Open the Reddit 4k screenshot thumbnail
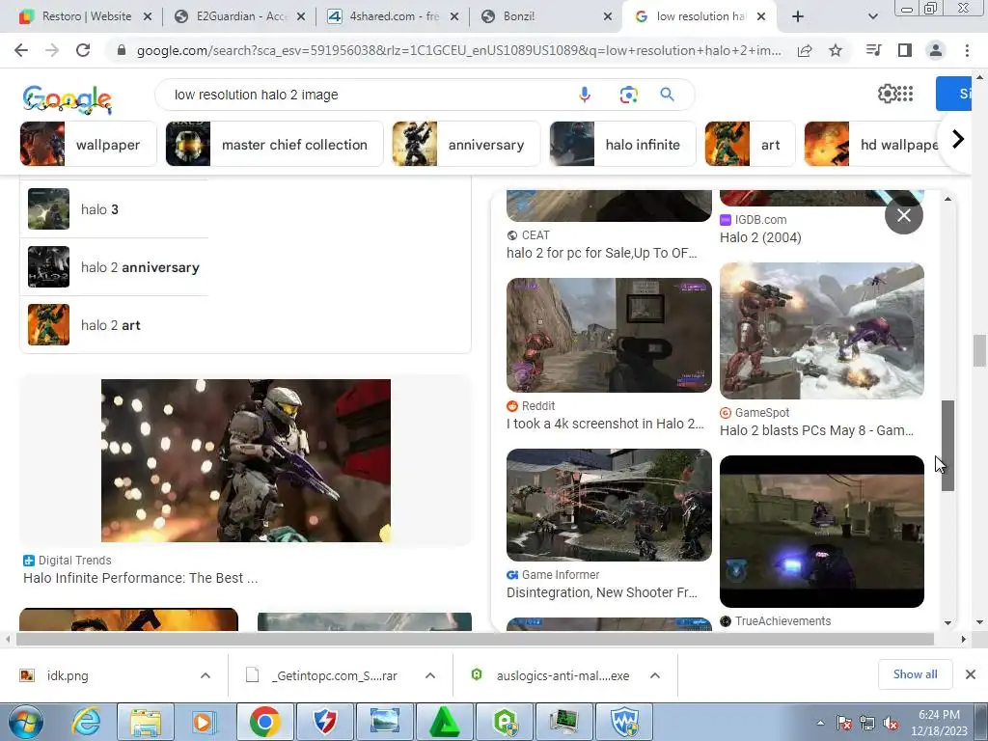Viewport: 988px width, 741px height. [609, 335]
